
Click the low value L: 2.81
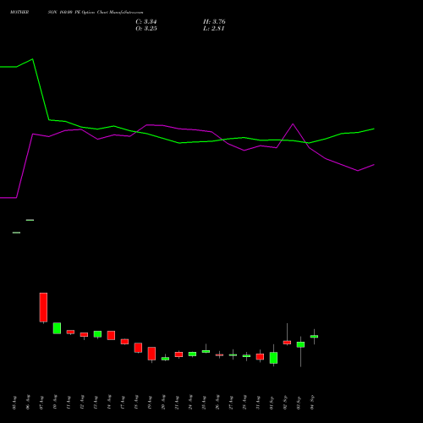click(213, 29)
